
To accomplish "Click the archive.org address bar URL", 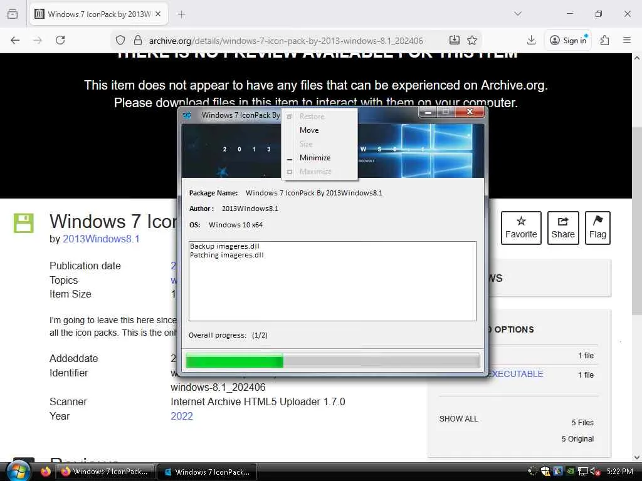I will coord(286,41).
